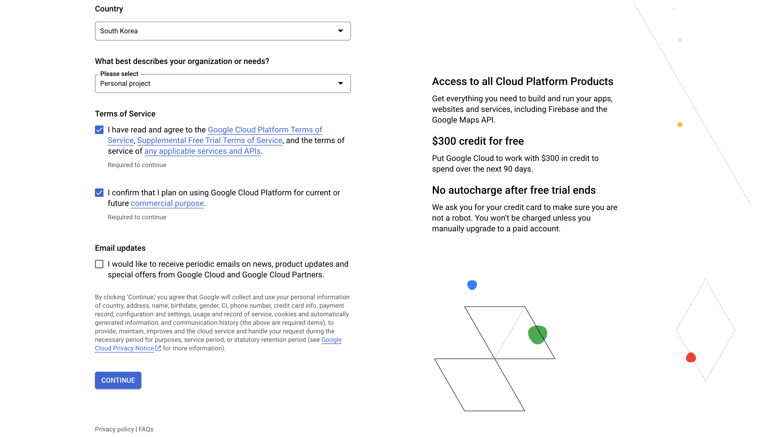Open Google Cloud Platform Terms of Service link
This screenshot has height=437, width=759.
[x=265, y=130]
